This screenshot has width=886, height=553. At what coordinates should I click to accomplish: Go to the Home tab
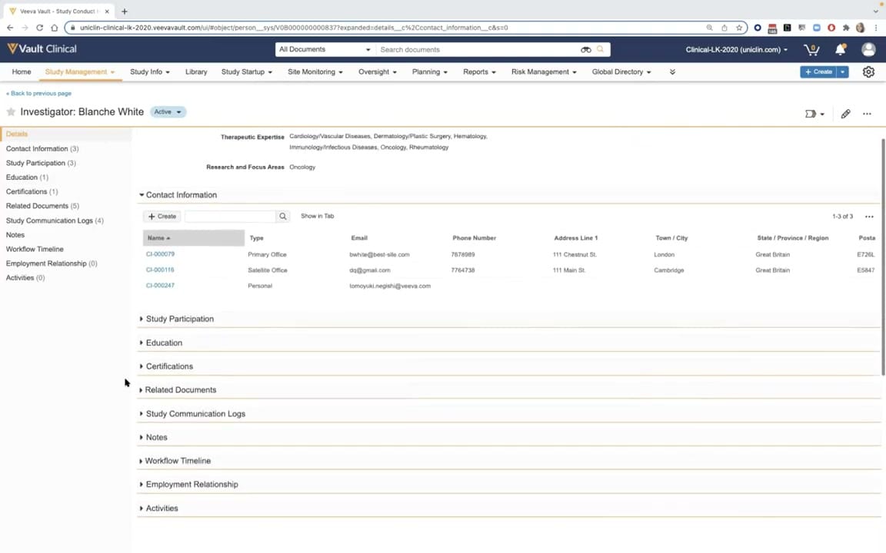tap(22, 71)
